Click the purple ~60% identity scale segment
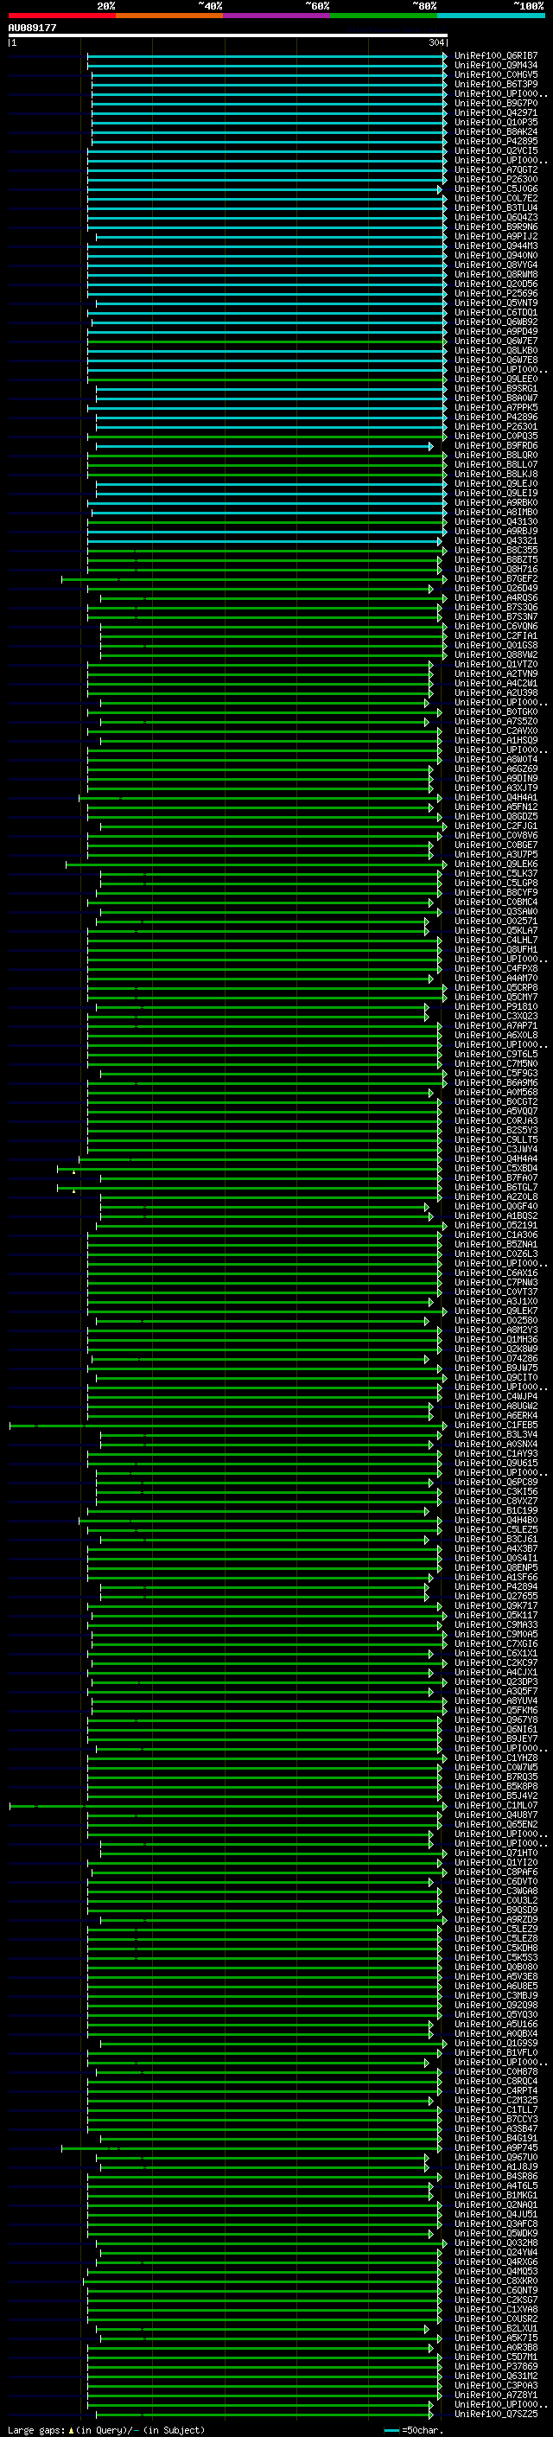This screenshot has height=2437, width=553. pyautogui.click(x=277, y=16)
